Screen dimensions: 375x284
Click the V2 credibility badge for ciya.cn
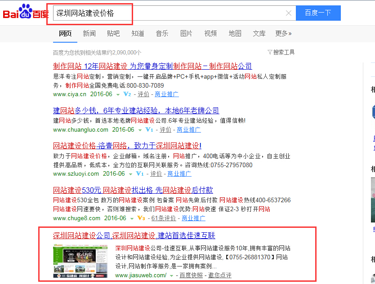tap(127, 94)
